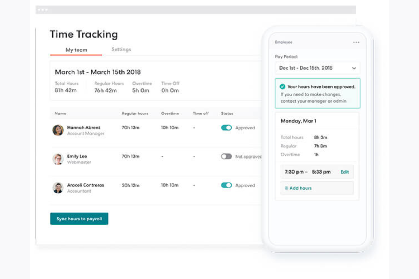Click the Overtime column header
This screenshot has width=419, height=279.
(170, 113)
